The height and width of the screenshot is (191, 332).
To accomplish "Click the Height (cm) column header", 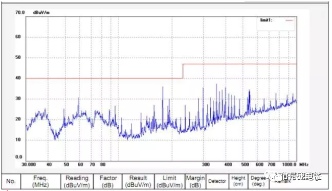I will (238, 181).
